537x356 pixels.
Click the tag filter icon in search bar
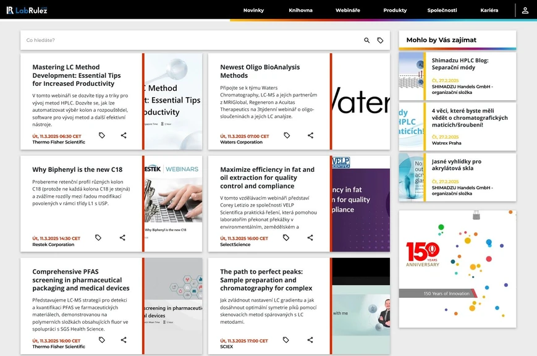(x=380, y=40)
